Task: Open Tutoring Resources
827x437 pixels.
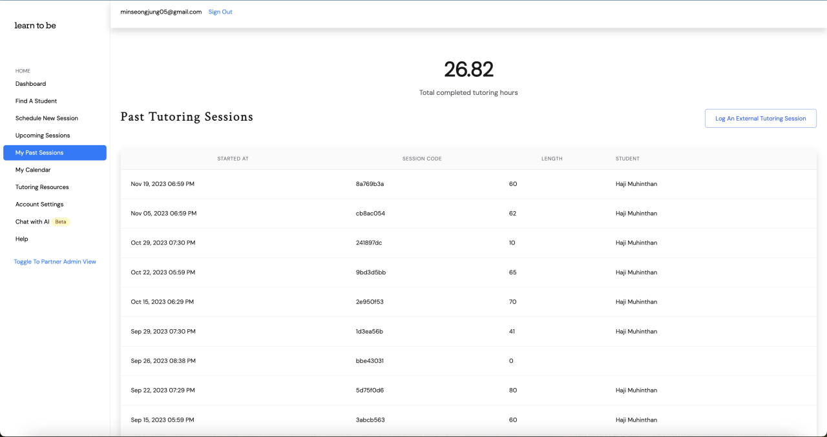Action: tap(42, 187)
